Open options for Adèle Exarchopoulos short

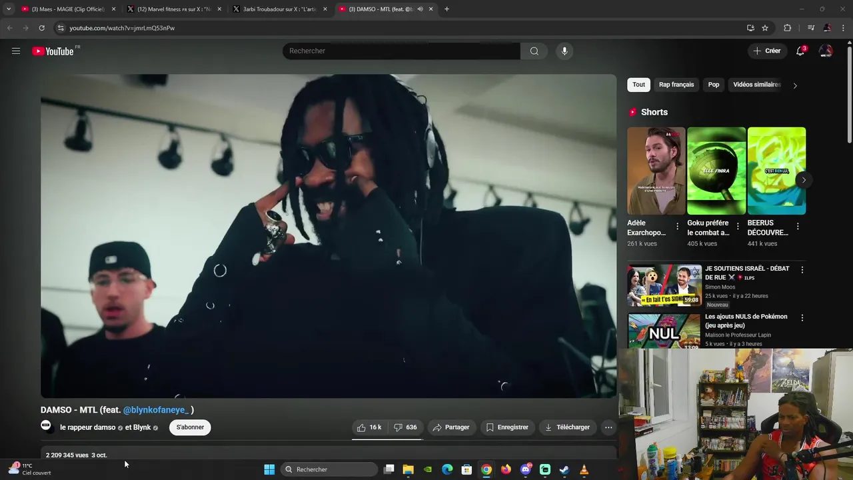pyautogui.click(x=677, y=227)
